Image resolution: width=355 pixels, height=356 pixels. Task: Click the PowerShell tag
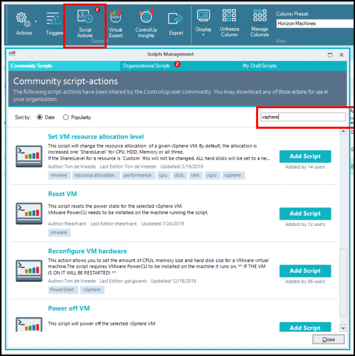tap(63, 290)
